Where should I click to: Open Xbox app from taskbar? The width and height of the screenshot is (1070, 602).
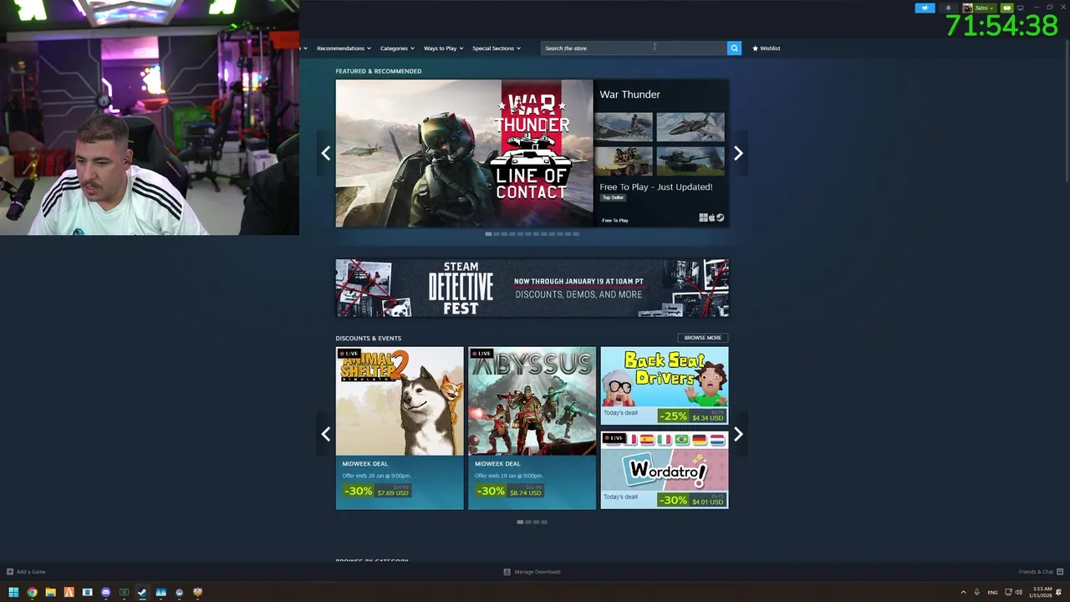(x=124, y=592)
